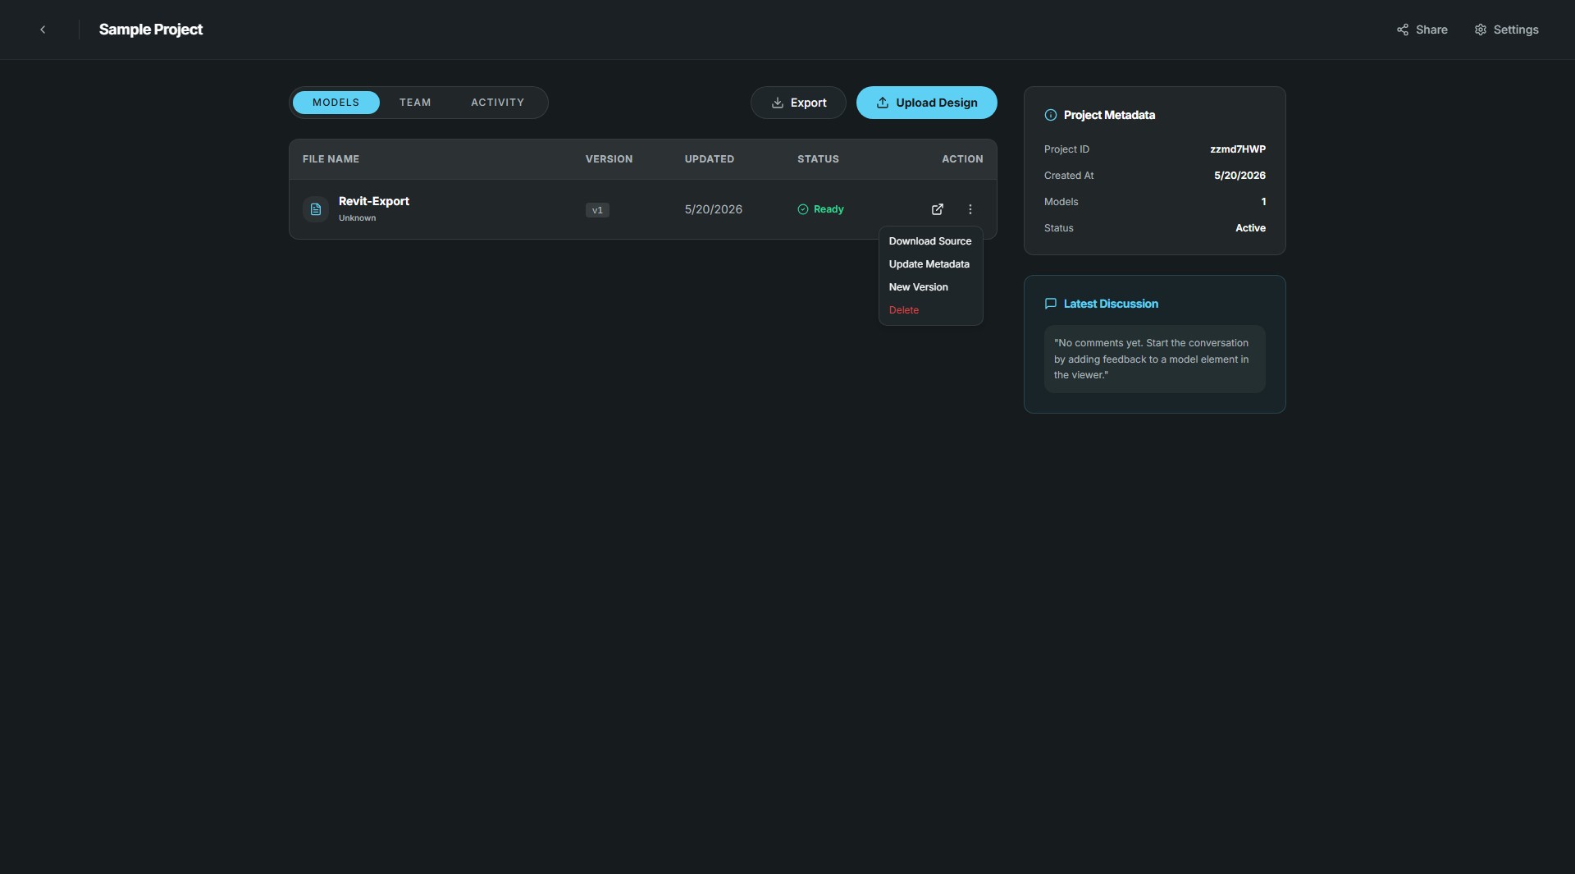The height and width of the screenshot is (874, 1575).
Task: Click the Created At date value in metadata
Action: tap(1239, 176)
